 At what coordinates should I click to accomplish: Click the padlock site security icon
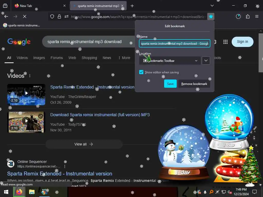tap(59, 16)
